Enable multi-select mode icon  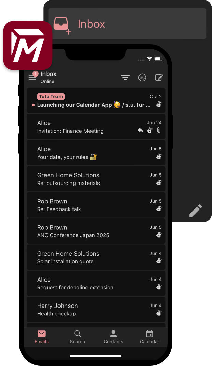coord(142,78)
